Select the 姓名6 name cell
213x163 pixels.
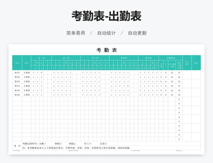click(x=17, y=95)
